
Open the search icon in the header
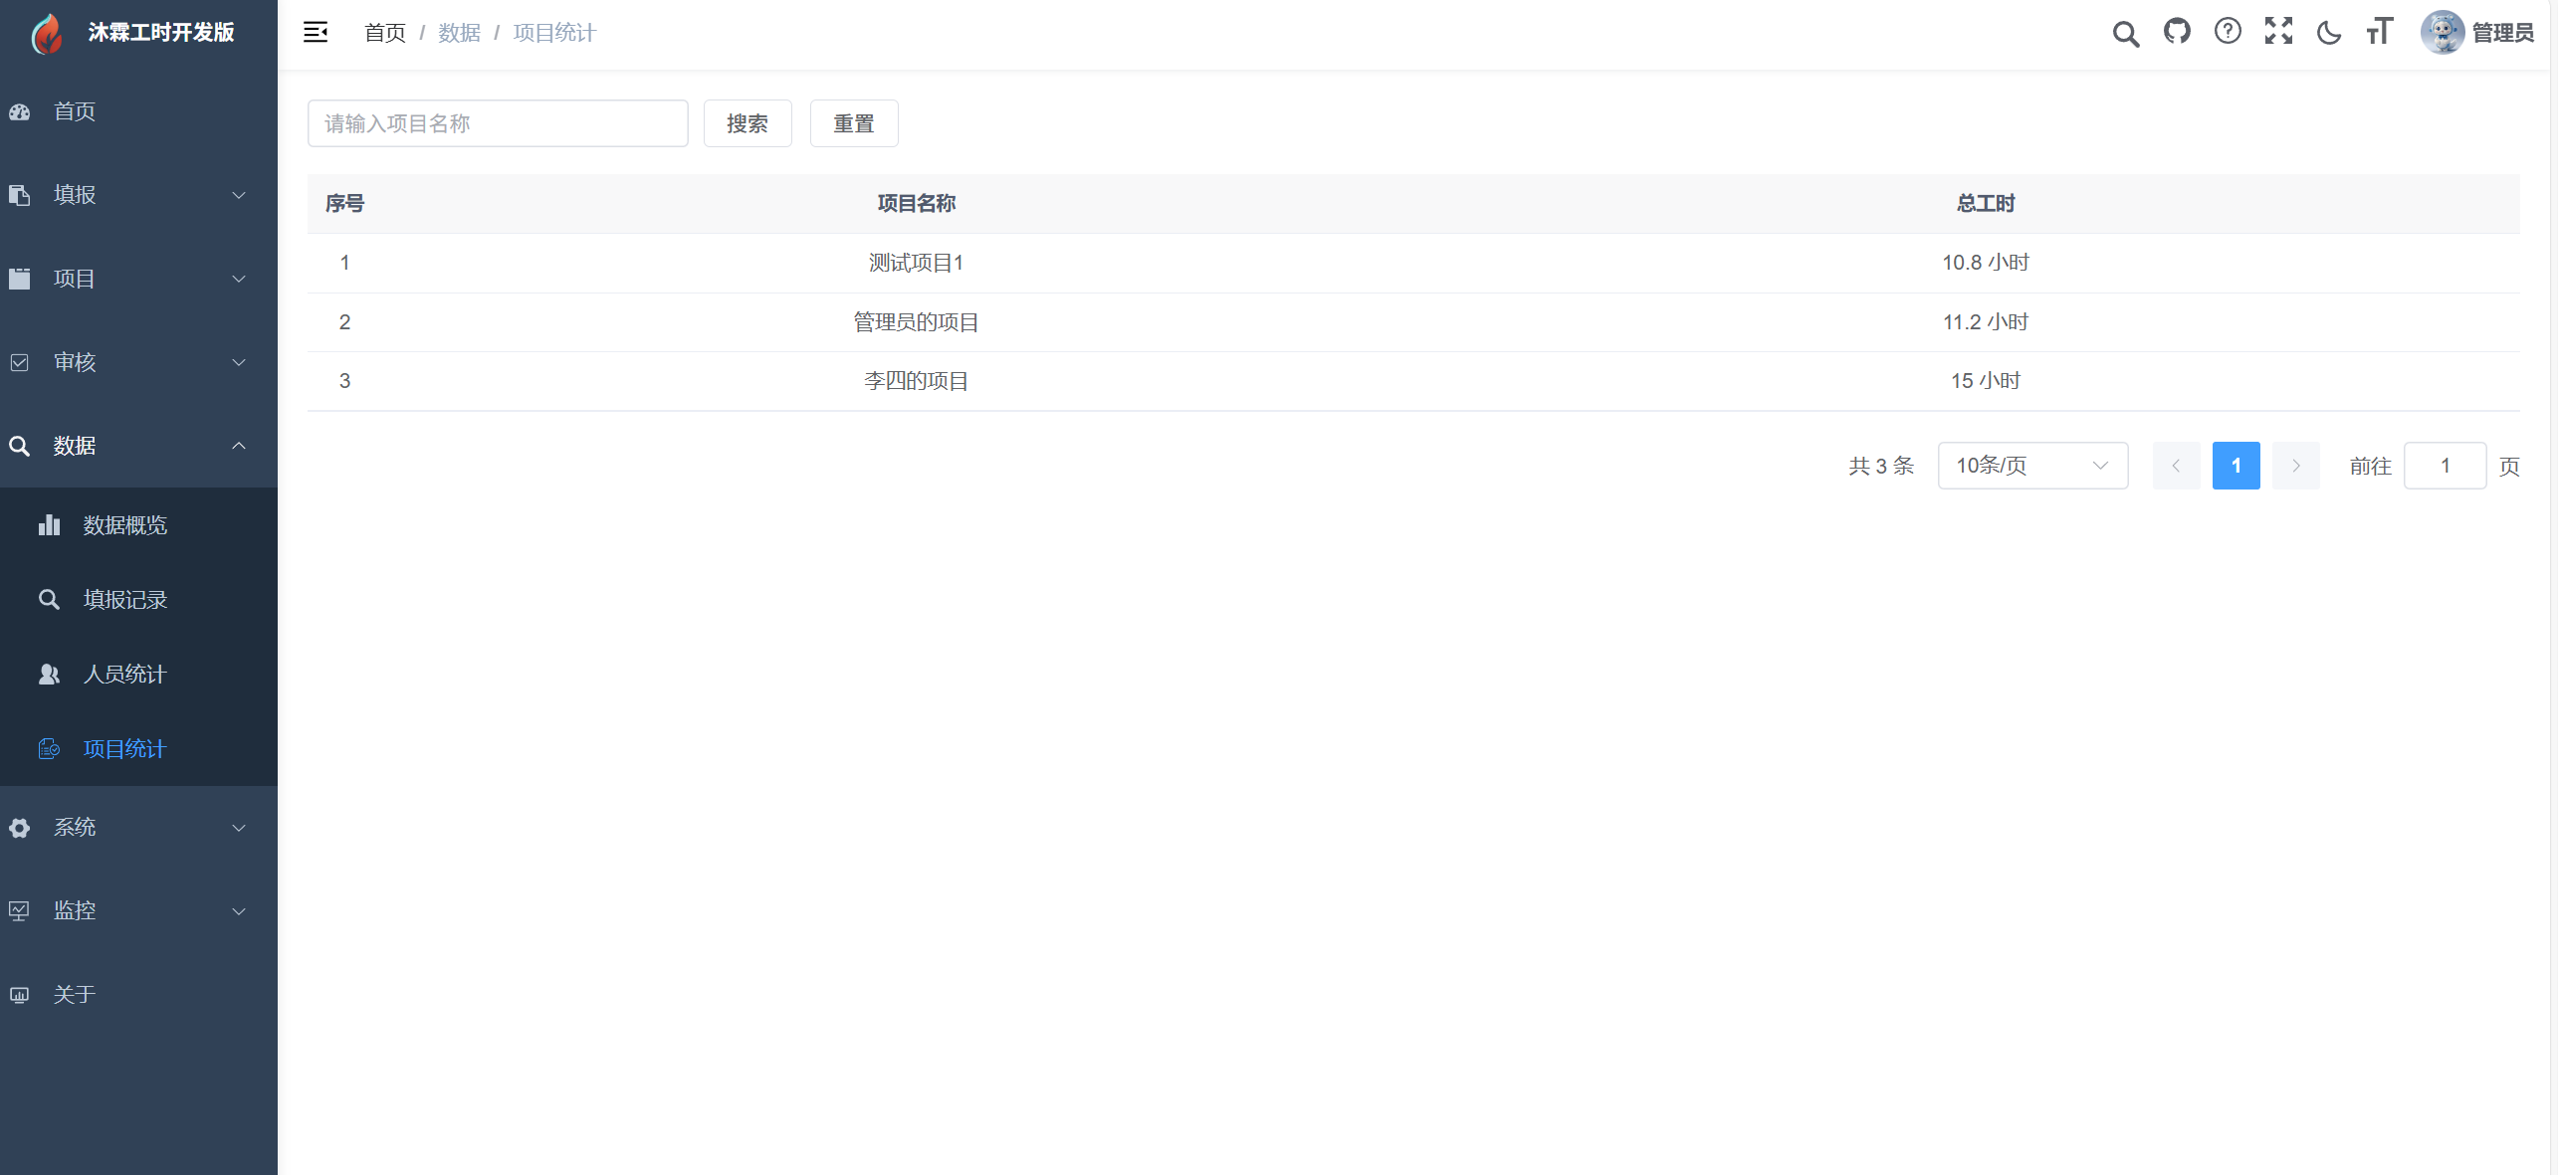pyautogui.click(x=2126, y=32)
